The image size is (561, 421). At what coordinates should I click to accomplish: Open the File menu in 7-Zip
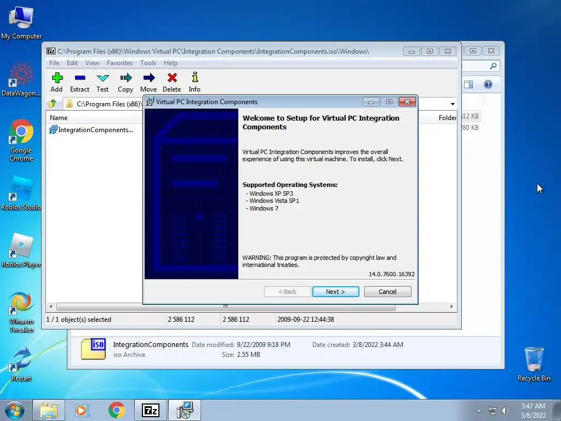54,63
